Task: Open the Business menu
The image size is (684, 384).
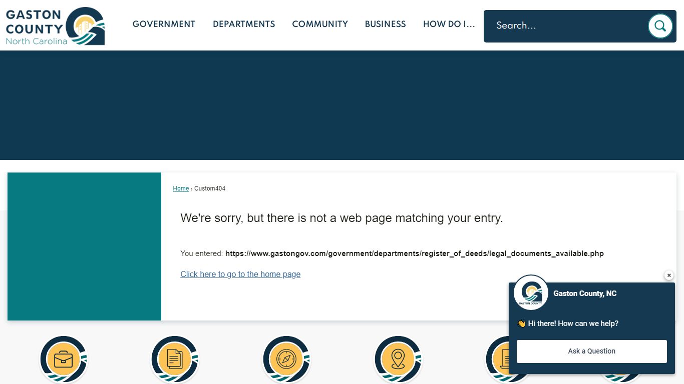Action: click(x=386, y=24)
